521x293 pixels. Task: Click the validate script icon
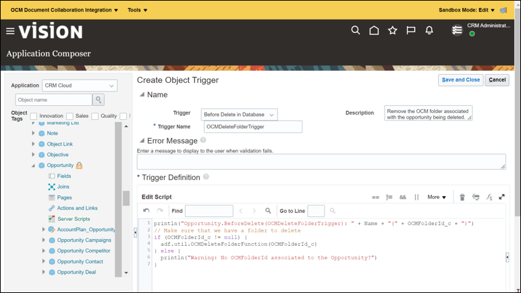tap(476, 197)
